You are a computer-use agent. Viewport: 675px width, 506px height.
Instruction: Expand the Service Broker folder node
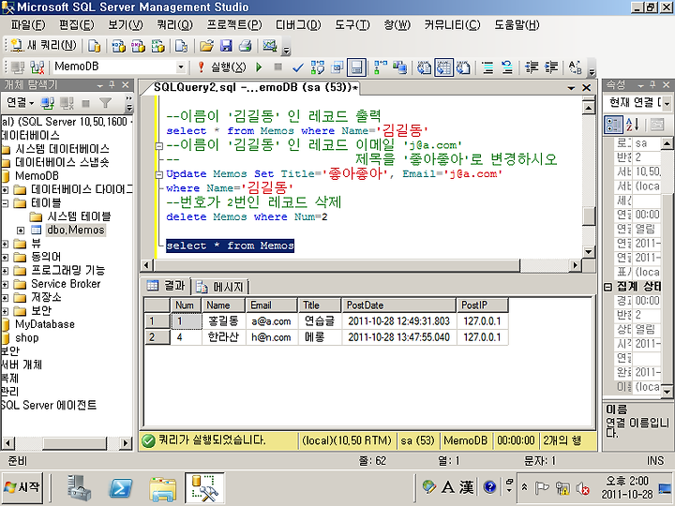click(x=5, y=285)
